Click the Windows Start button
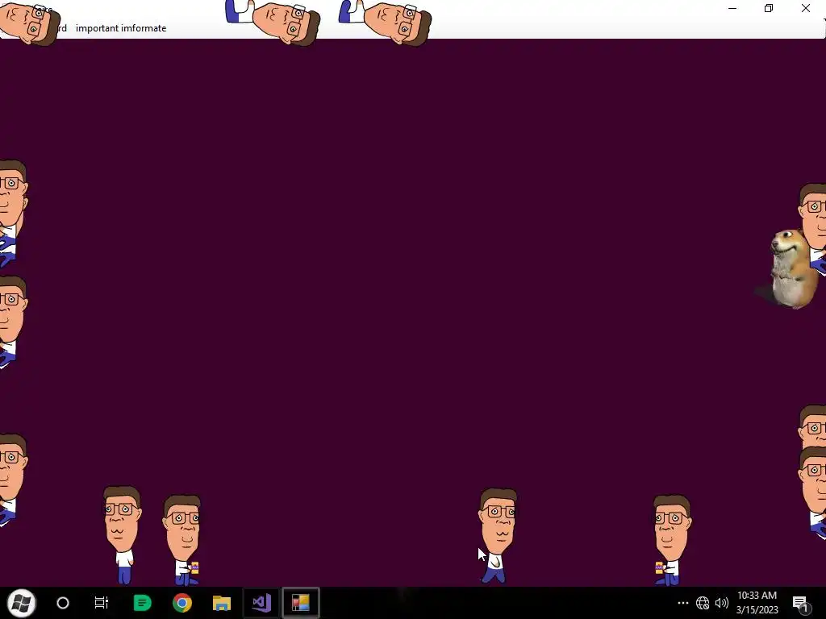The width and height of the screenshot is (826, 619). 21,603
